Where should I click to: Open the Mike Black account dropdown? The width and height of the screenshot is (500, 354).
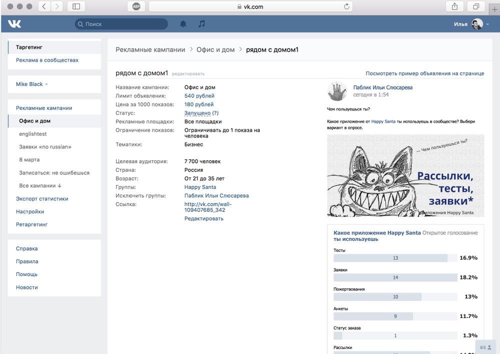[32, 84]
